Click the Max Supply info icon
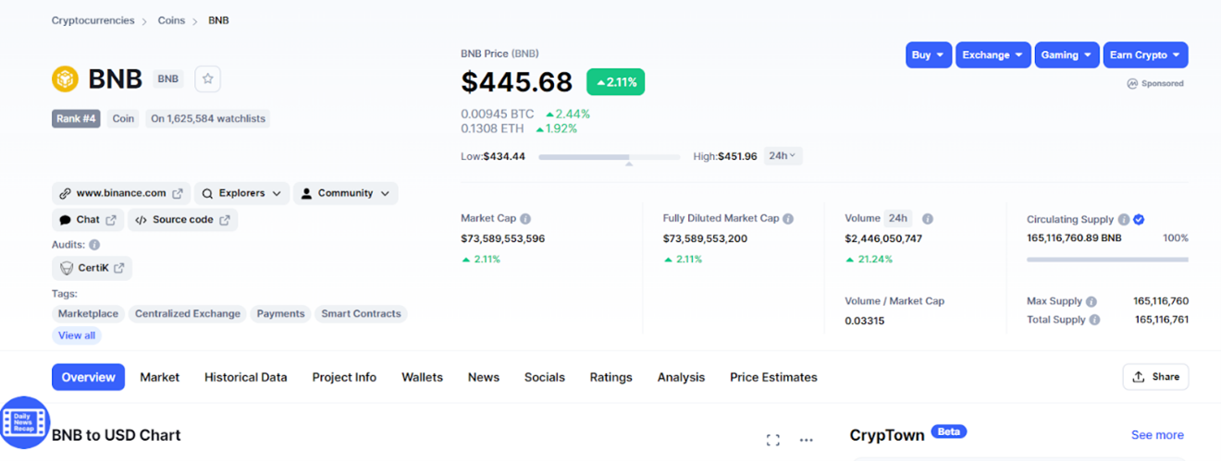Screen dimensions: 1221x461 click(x=1091, y=301)
